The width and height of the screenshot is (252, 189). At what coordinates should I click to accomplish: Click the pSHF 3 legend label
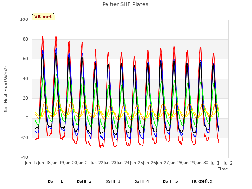point(113,181)
